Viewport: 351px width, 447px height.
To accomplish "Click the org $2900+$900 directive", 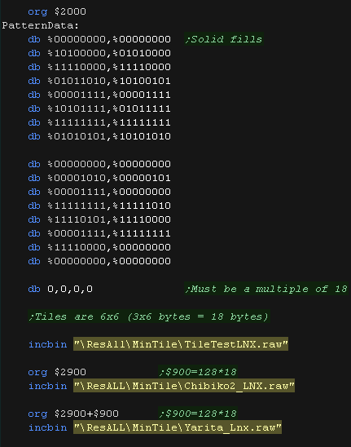I will (x=73, y=414).
